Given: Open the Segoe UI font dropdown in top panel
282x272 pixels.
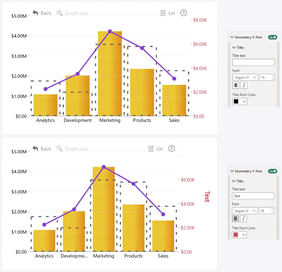Looking at the screenshot, I should [x=245, y=77].
